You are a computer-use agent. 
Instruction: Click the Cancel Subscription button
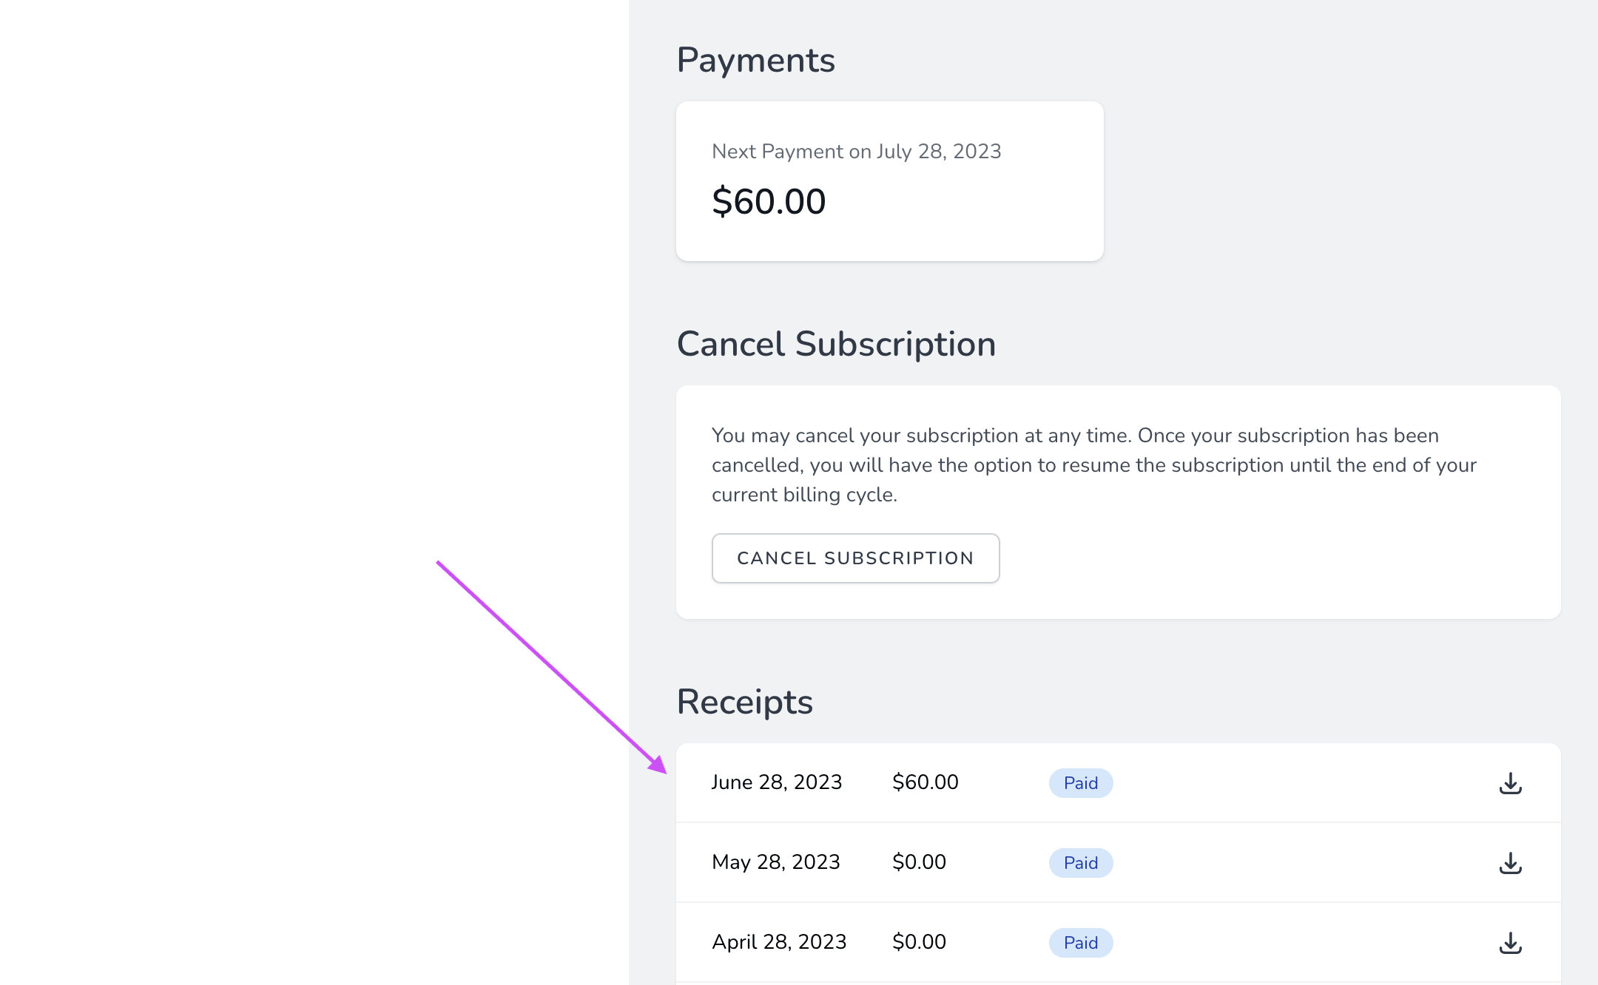pos(855,558)
